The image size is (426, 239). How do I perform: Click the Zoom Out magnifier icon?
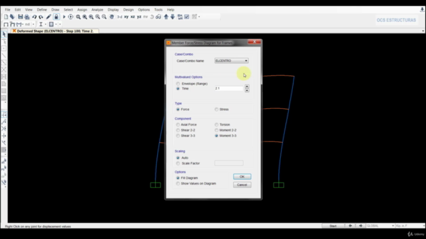coord(104,17)
